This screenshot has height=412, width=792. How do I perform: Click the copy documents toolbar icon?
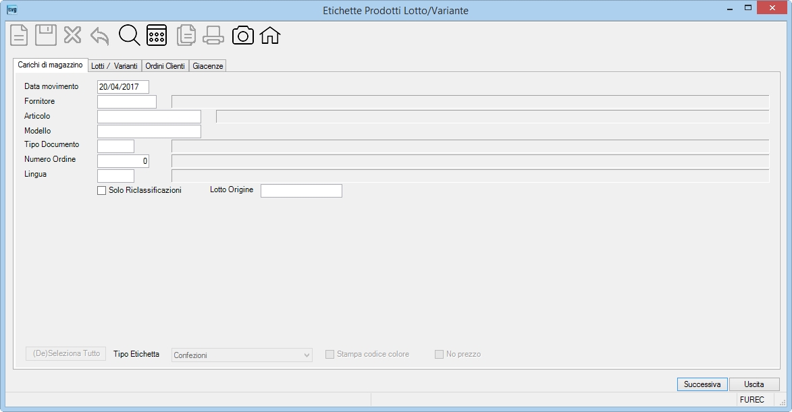click(186, 35)
